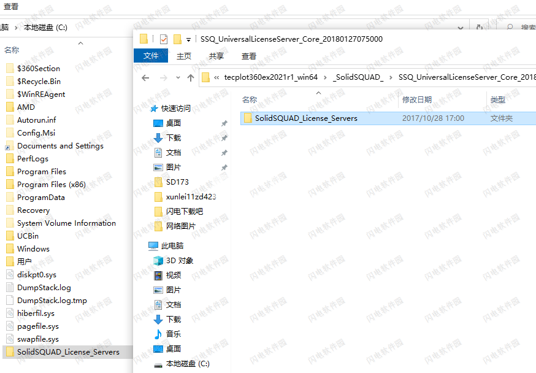Click _SolidSQUAD_ breadcrumb segment
The width and height of the screenshot is (536, 373).
coord(358,77)
